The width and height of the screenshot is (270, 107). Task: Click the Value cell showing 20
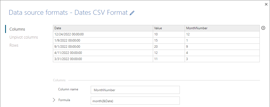[169, 47]
